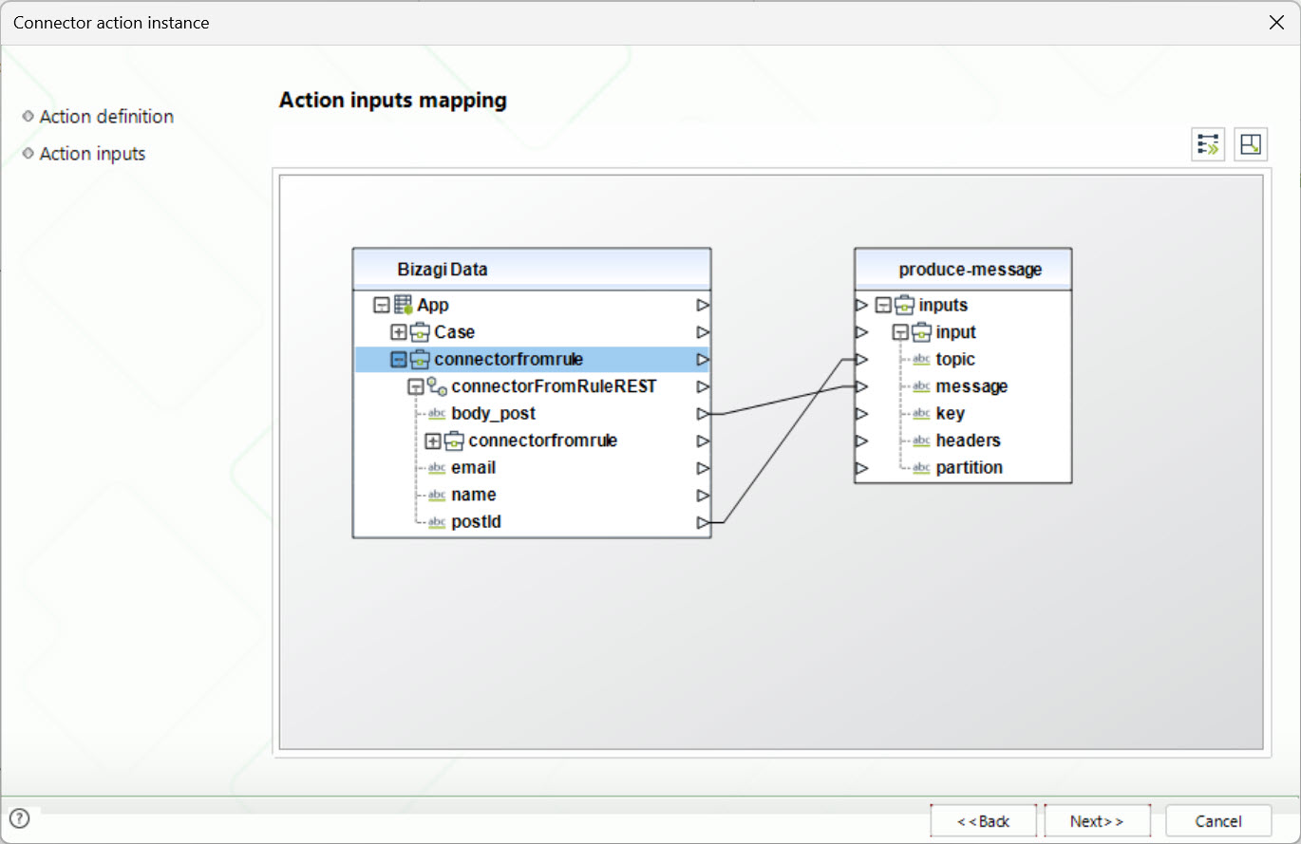Viewport: 1301px width, 844px height.
Task: Click the output arrow of the Case row
Action: pos(703,332)
